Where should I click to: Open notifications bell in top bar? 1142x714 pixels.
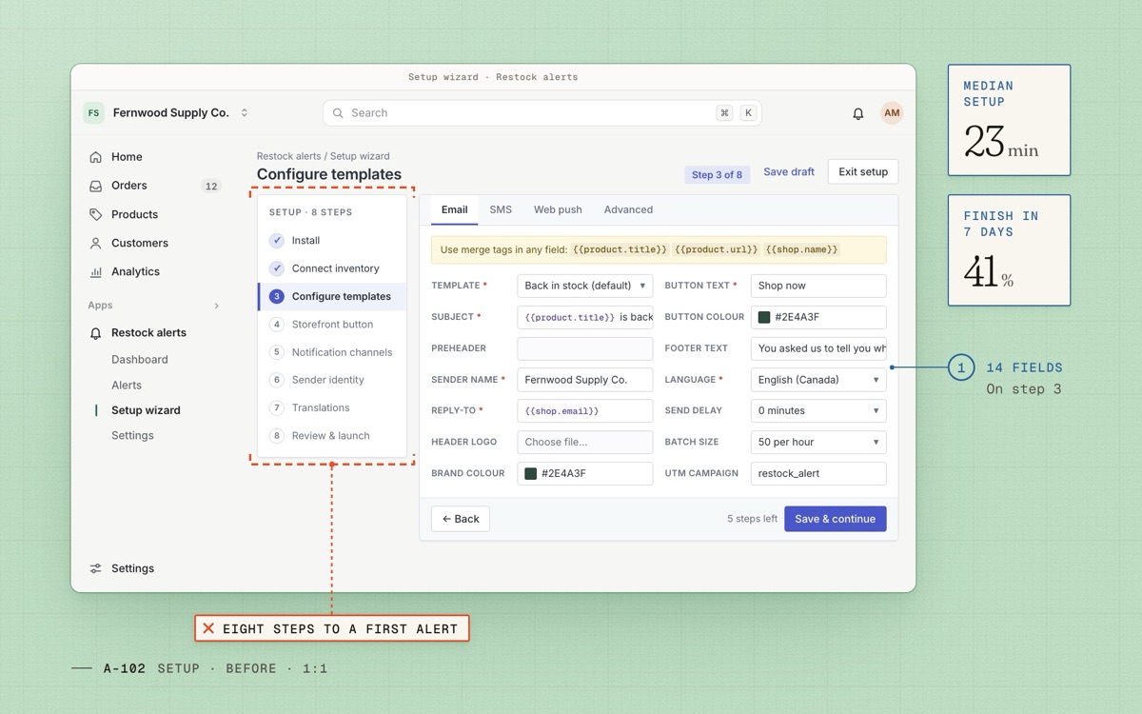(x=857, y=113)
